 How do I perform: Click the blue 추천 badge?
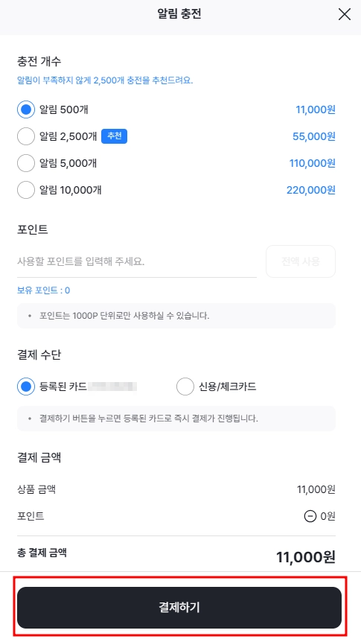[114, 136]
